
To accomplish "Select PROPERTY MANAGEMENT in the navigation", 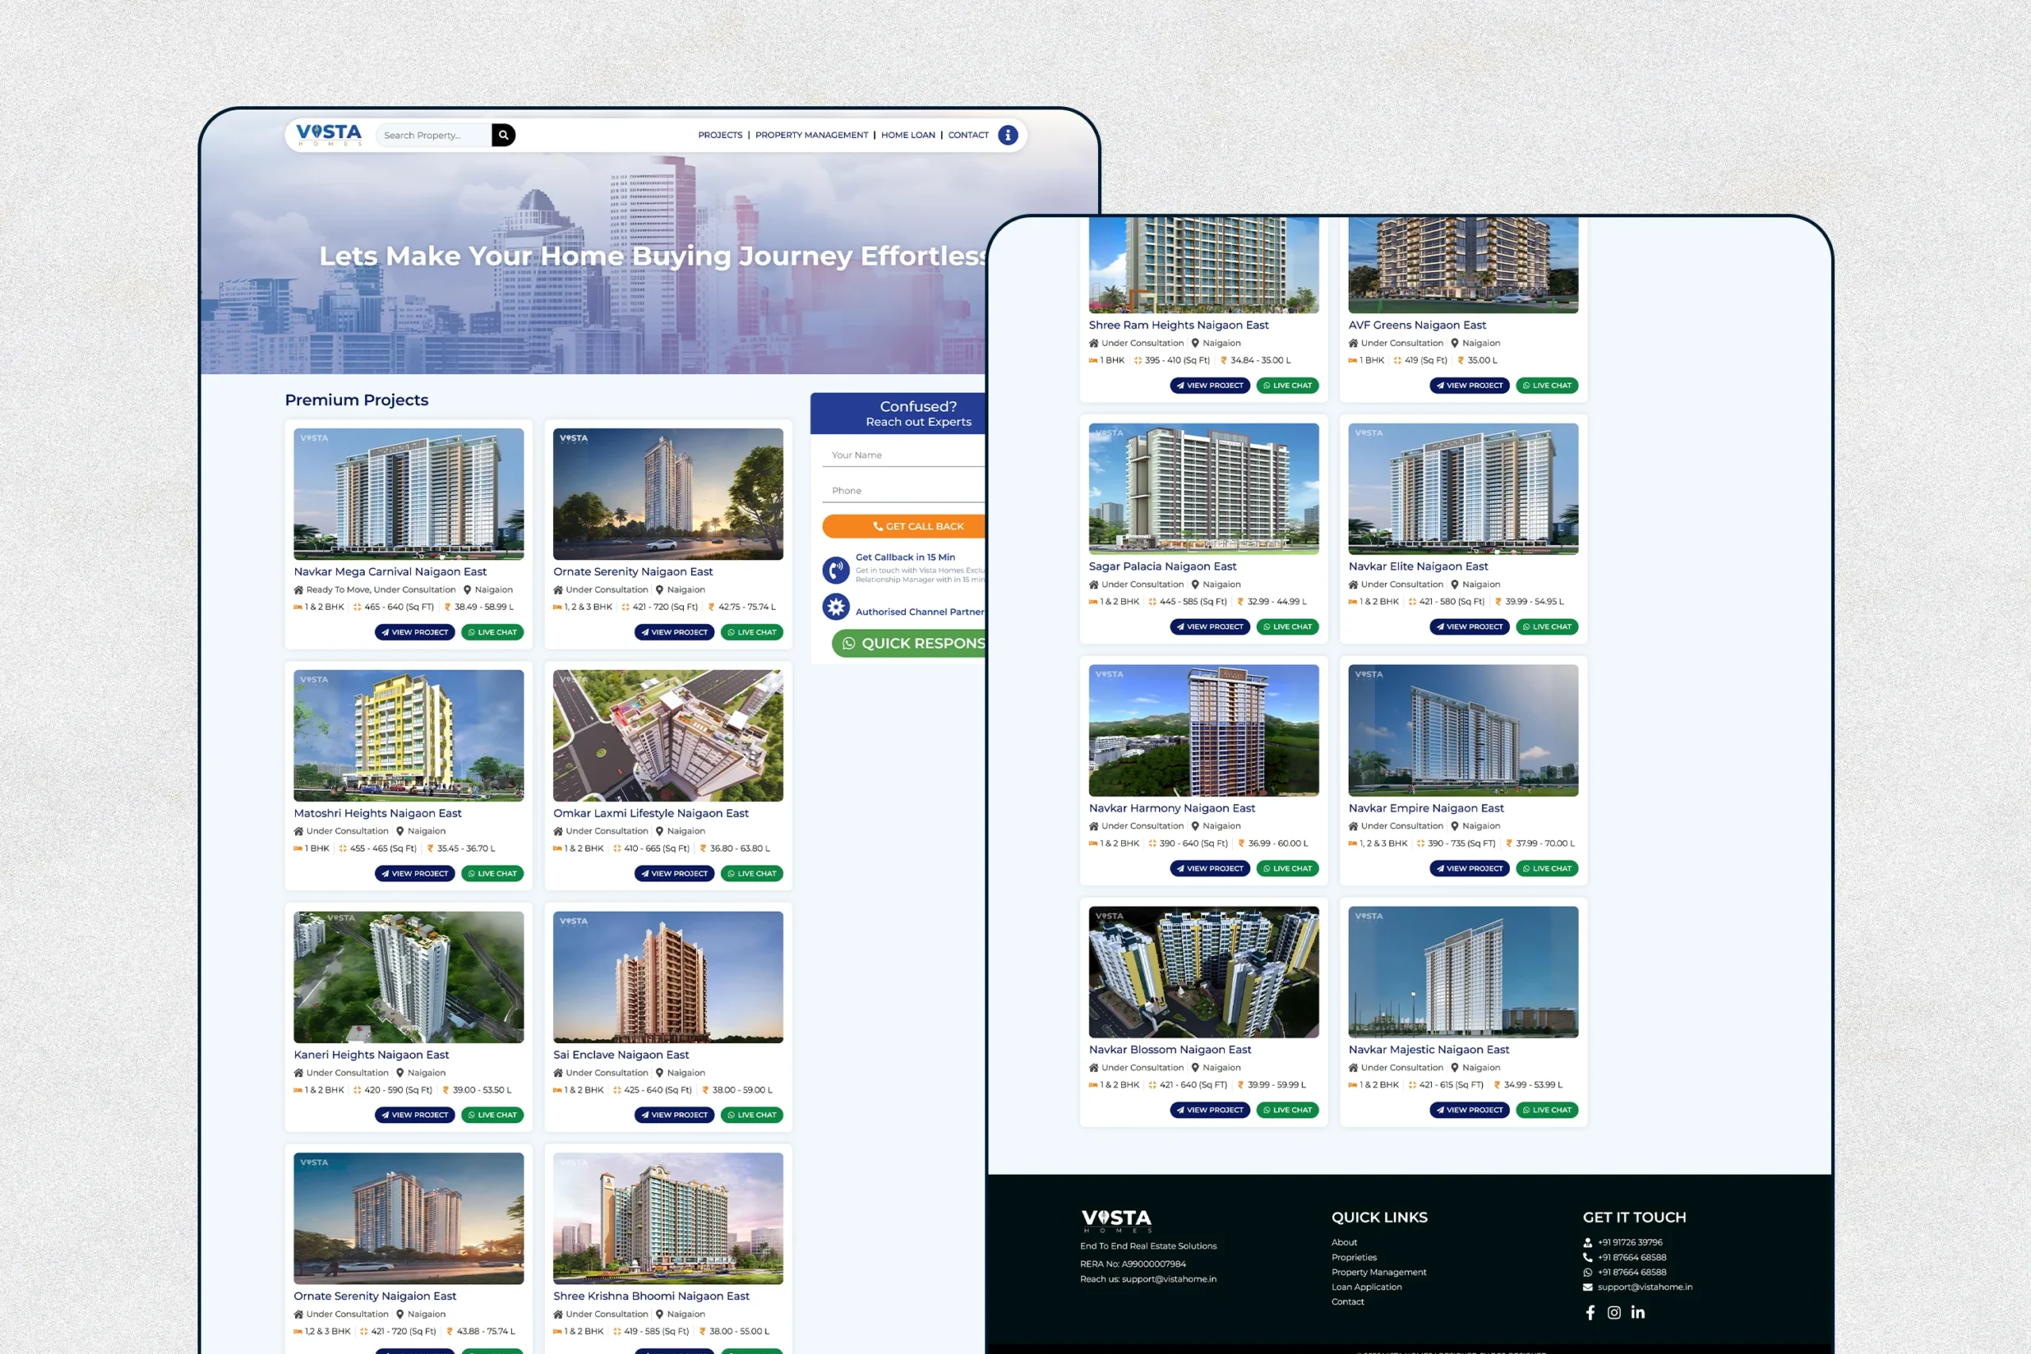I will click(811, 135).
